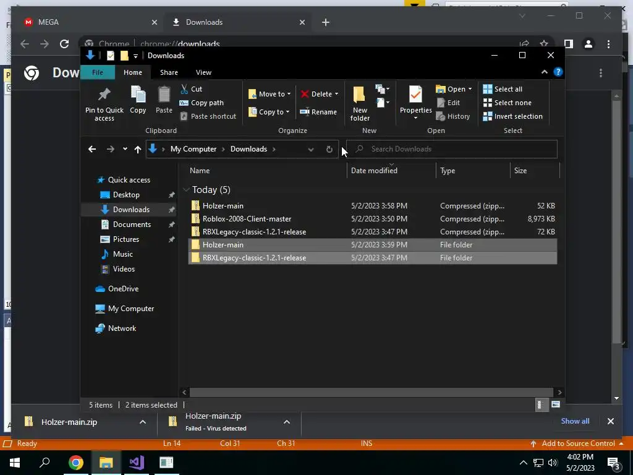Switch to the View ribbon tab

pos(203,72)
